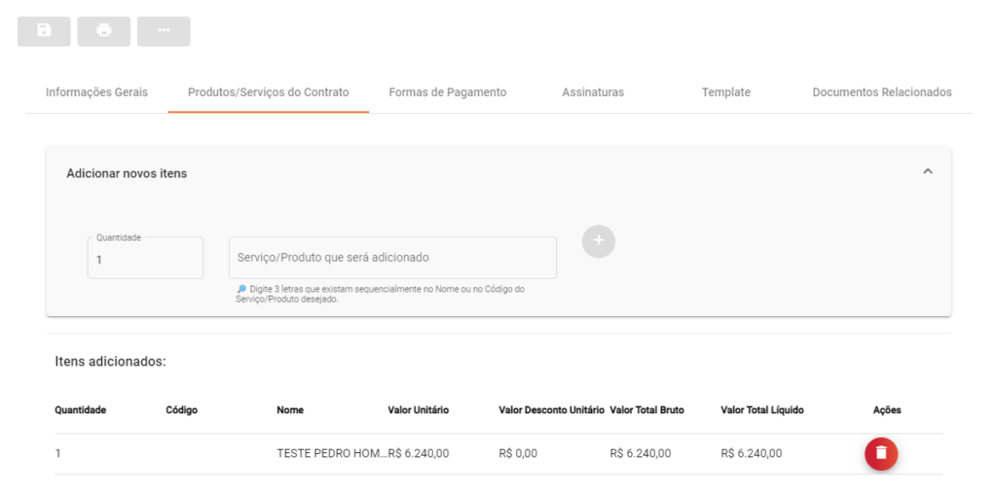
Task: Open the Template tab
Action: click(726, 92)
